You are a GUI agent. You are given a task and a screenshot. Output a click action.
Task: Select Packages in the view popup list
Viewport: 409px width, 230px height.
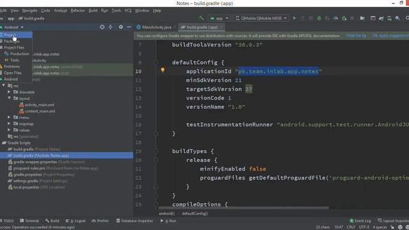pyautogui.click(x=16, y=41)
